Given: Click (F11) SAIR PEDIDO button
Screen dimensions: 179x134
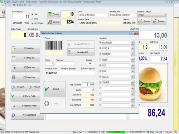Looking at the screenshot, I should tap(28, 115).
